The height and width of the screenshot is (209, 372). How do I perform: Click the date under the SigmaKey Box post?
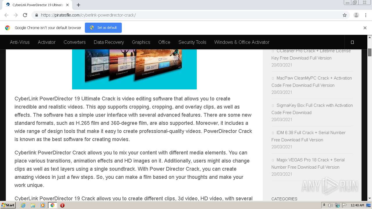tap(282, 120)
